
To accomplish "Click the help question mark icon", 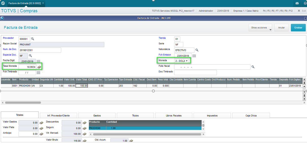I will (x=305, y=3).
